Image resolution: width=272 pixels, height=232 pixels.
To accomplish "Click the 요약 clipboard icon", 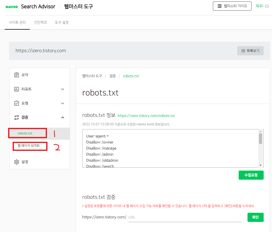I will (16, 75).
